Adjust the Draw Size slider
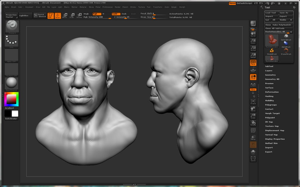The height and width of the screenshot is (187, 300). point(154,17)
